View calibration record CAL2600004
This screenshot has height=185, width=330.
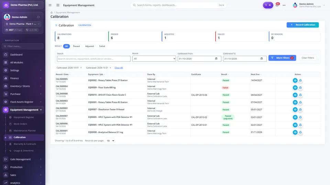295,88
